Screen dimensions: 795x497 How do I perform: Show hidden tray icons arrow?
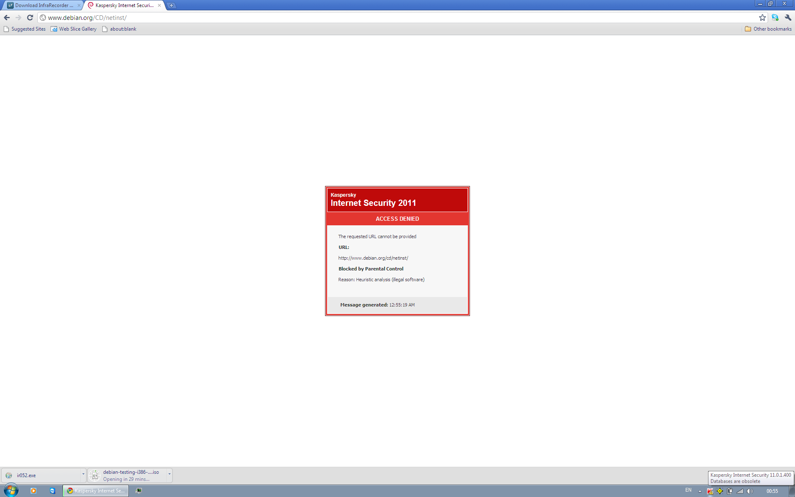click(x=700, y=491)
